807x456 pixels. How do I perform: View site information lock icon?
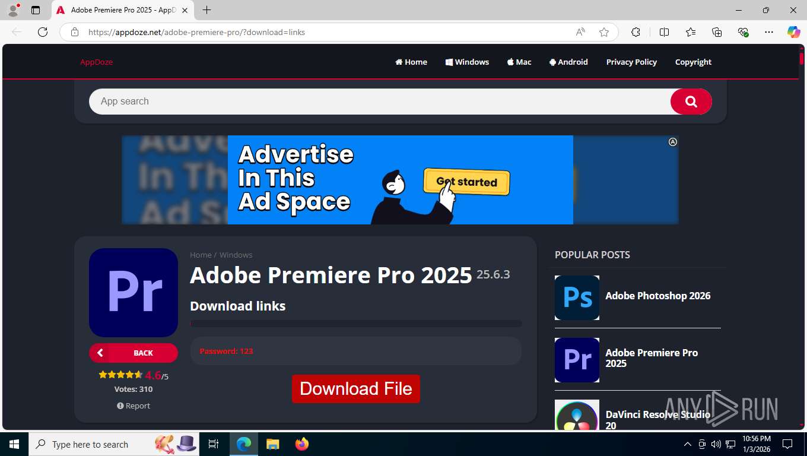point(75,32)
